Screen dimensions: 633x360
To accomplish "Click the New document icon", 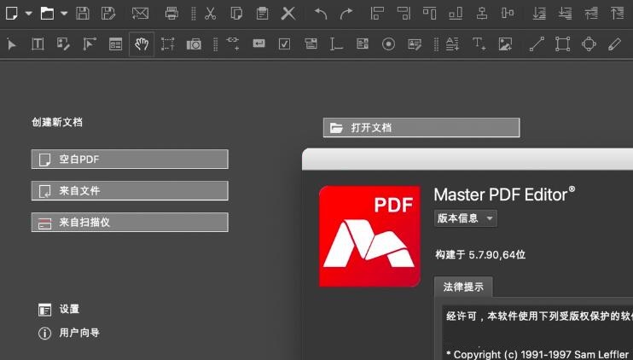I will click(x=12, y=14).
